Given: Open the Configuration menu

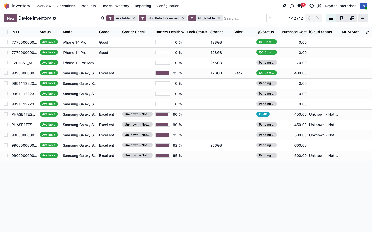Looking at the screenshot, I should pos(168,6).
